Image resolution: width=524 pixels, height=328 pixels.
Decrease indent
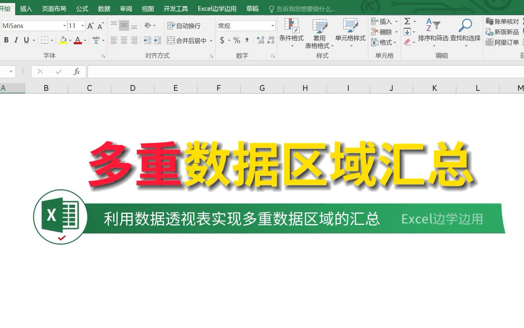pyautogui.click(x=148, y=40)
